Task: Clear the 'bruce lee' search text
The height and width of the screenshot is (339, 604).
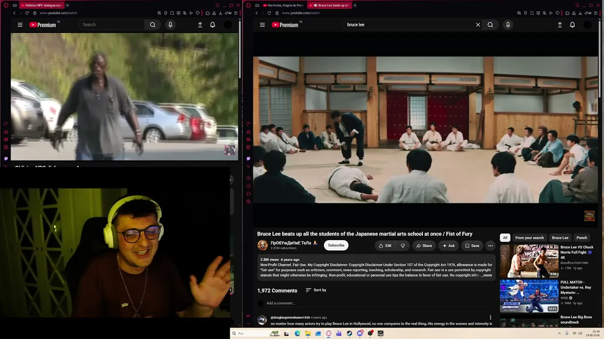Action: tap(478, 24)
